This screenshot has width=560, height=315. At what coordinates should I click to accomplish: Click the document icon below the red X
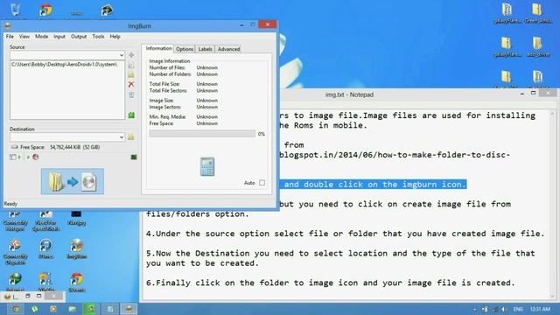click(x=131, y=94)
